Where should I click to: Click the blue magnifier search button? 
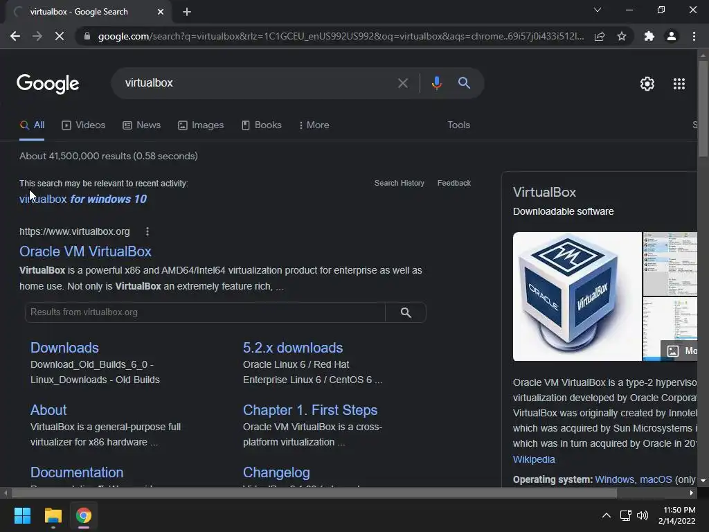click(464, 83)
